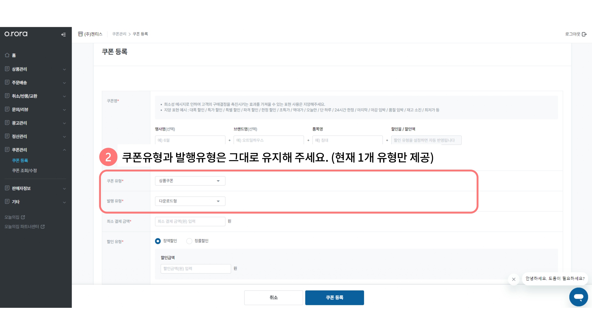This screenshot has height=333, width=592.
Task: Click the 취소/반품/교환 menu icon
Action: (7, 96)
